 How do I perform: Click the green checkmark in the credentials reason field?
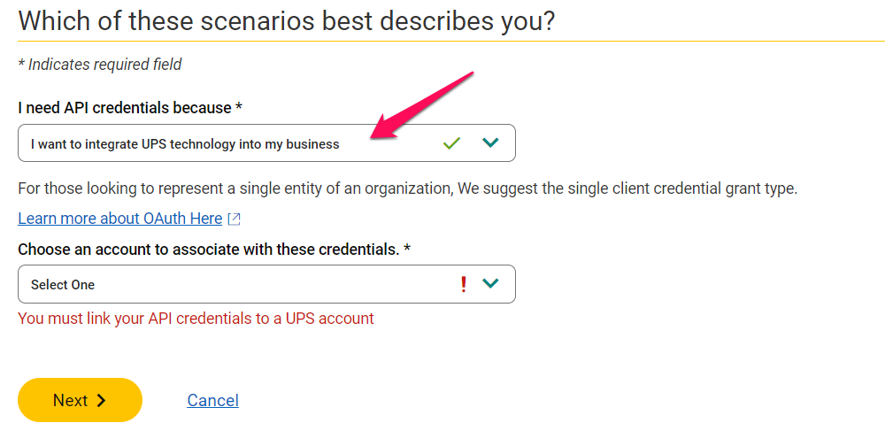click(451, 142)
